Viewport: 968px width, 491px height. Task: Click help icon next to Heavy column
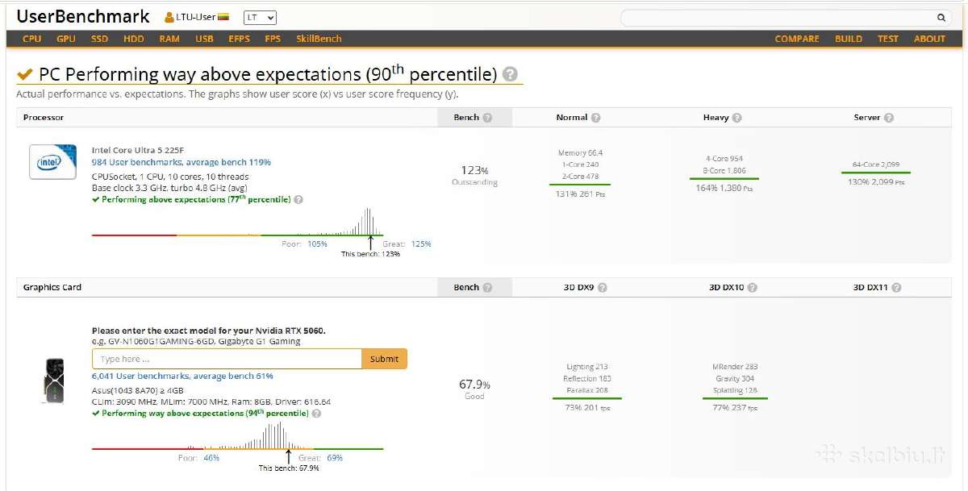tap(736, 118)
